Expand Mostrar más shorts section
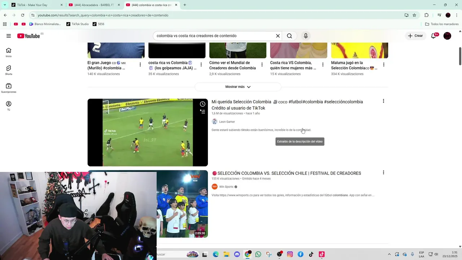 (x=238, y=87)
